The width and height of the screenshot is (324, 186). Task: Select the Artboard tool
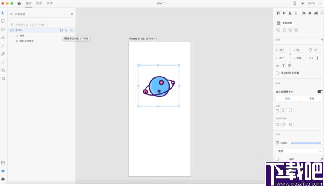pos(3,71)
